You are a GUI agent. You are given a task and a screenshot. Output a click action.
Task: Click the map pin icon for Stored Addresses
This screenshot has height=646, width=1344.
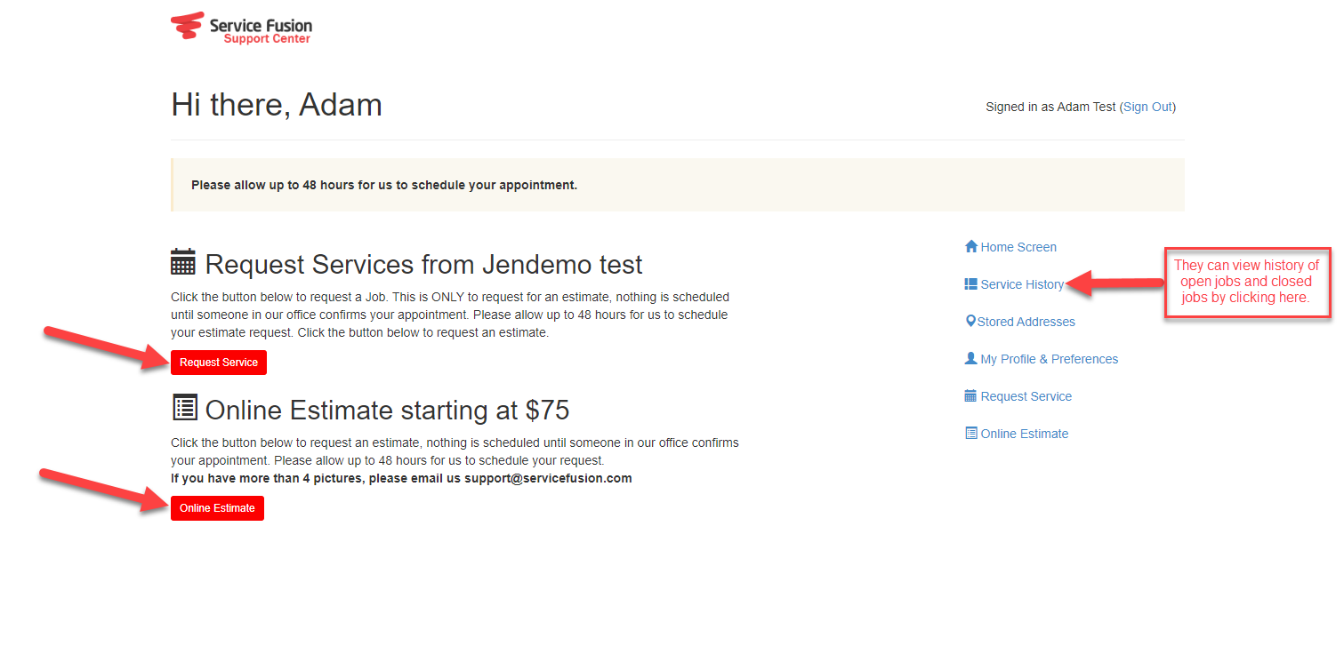click(970, 321)
